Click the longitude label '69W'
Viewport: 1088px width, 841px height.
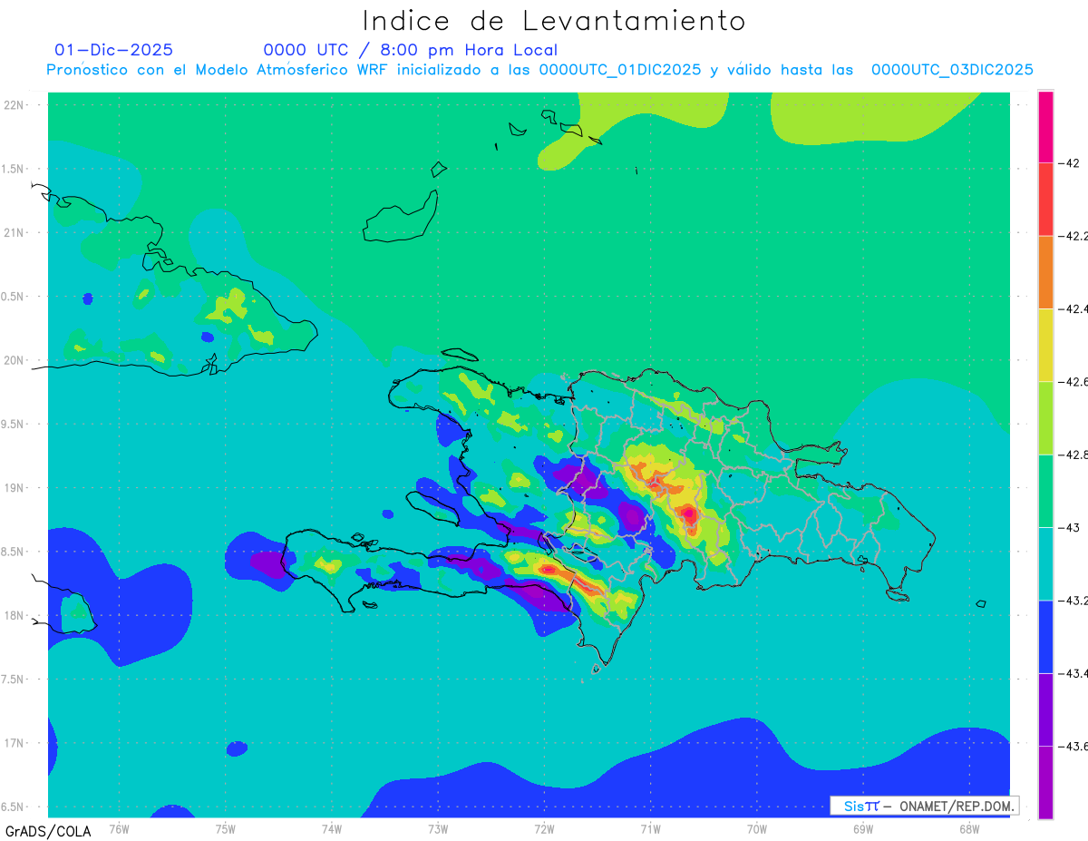[862, 828]
